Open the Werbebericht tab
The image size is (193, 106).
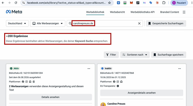click(x=117, y=12)
